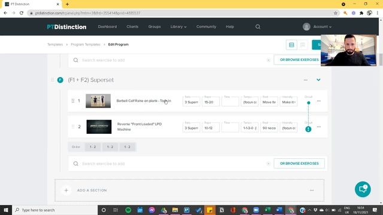
Task: Click the plus icon beside Add a Section
Action: (x=66, y=191)
